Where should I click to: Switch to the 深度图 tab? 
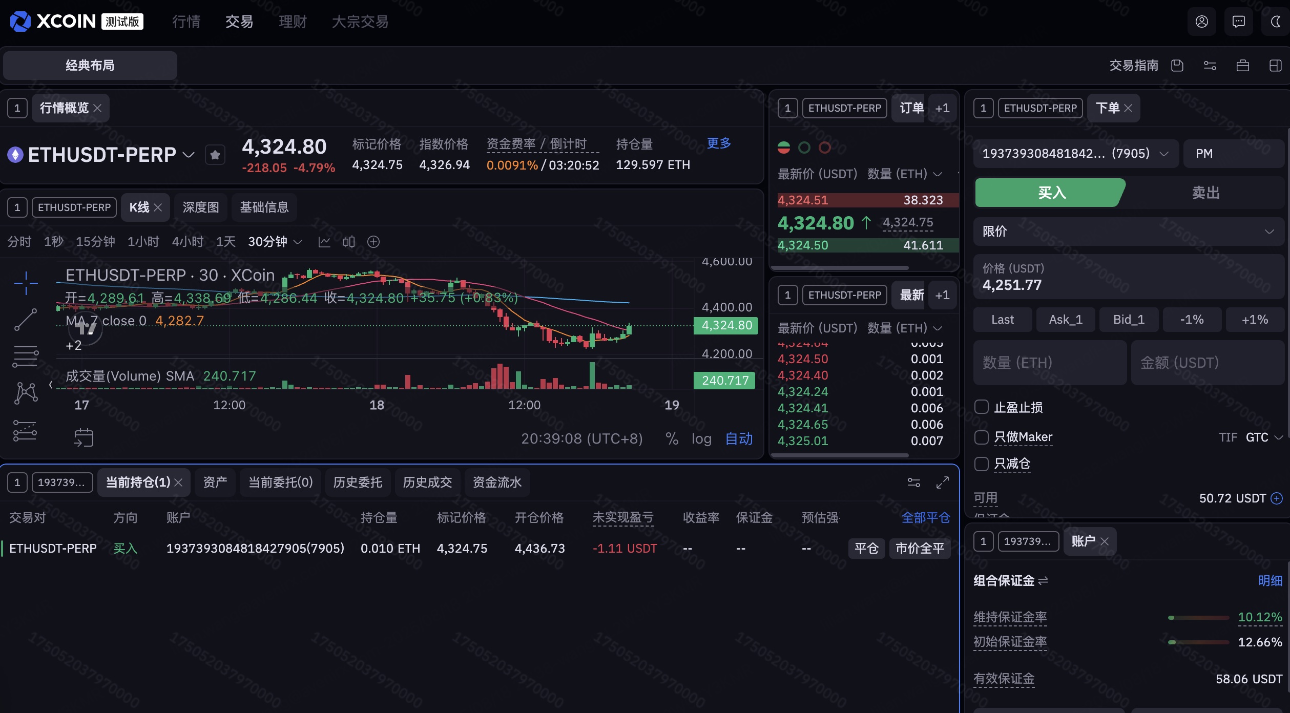[201, 207]
